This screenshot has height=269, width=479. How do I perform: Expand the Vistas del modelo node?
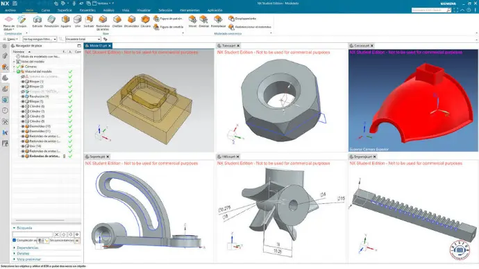(14, 62)
